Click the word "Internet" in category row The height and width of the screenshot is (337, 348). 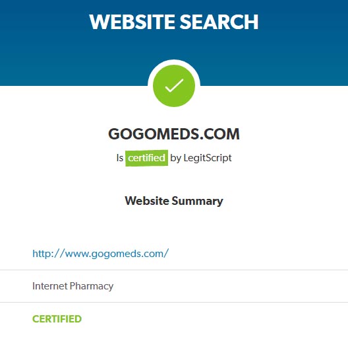tap(50, 286)
